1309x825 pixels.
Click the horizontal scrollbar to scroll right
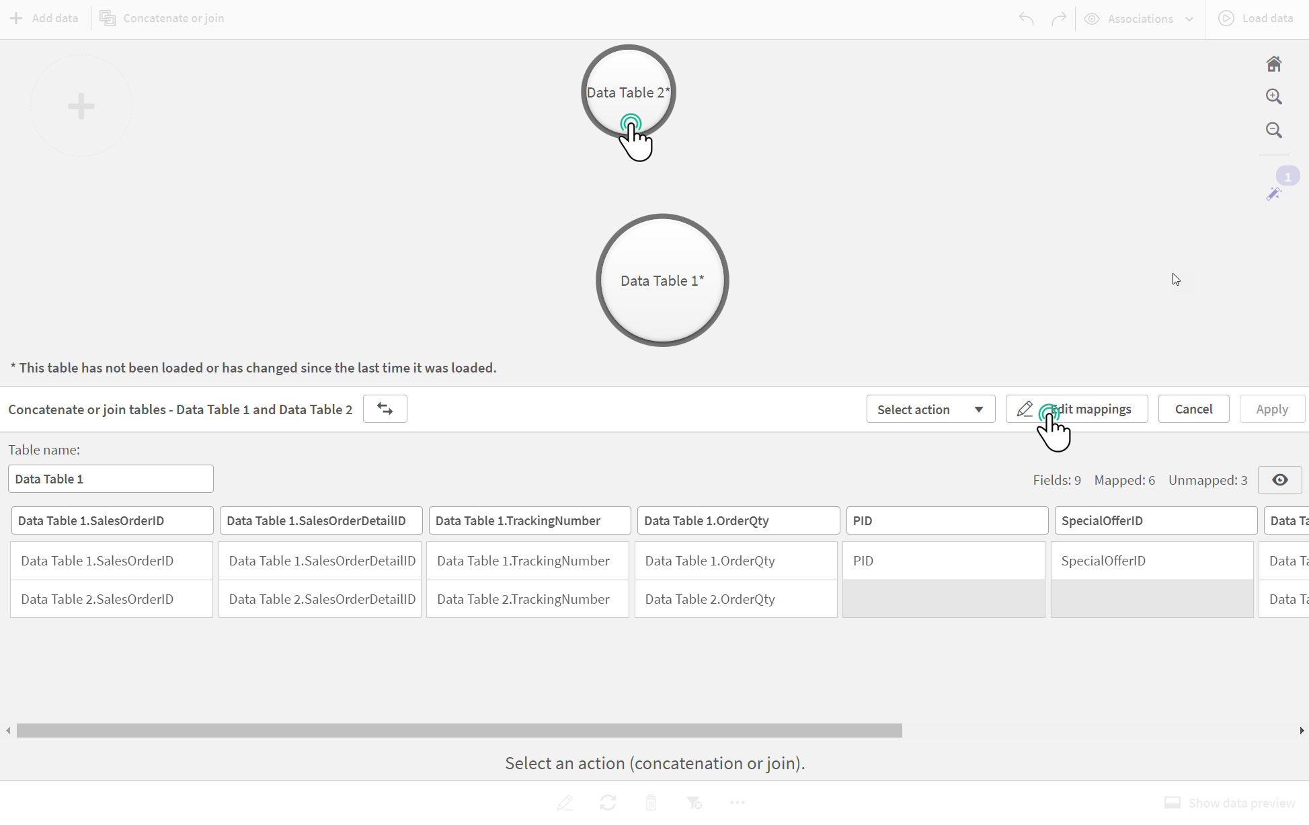pos(1300,730)
